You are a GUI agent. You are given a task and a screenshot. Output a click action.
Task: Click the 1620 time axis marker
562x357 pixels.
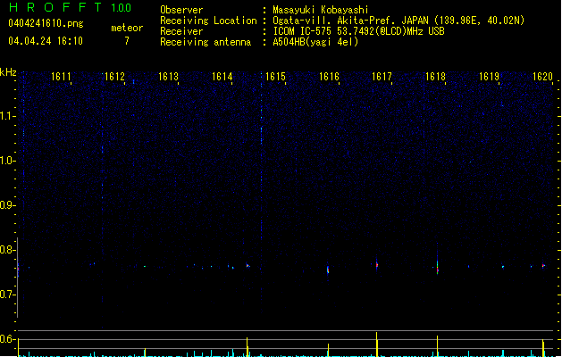[x=542, y=77]
